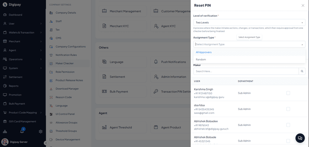Expand the Agent sidebar menu
This screenshot has width=309, height=147.
[x=41, y=50]
